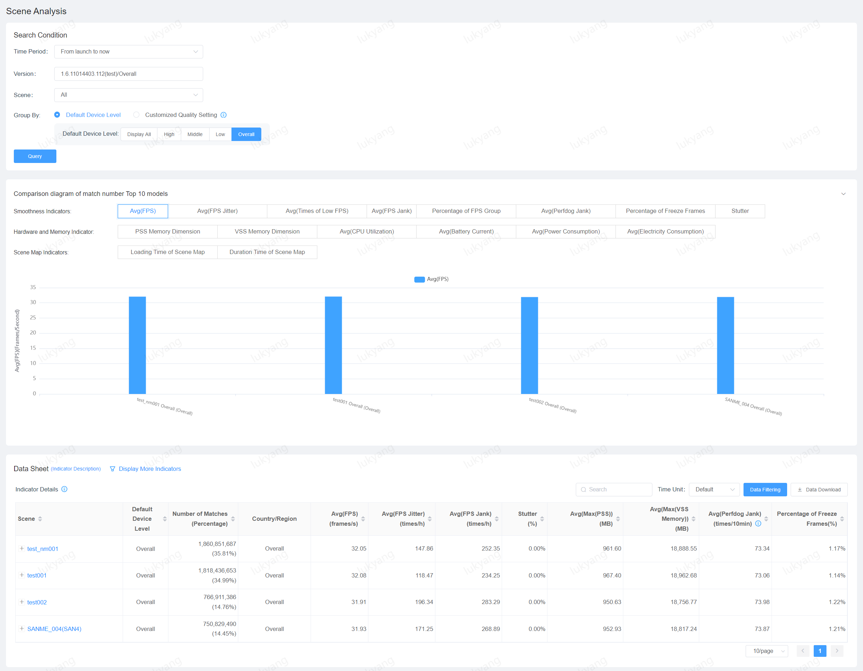Select Customized Quality Setting radio option
This screenshot has width=863, height=671.
coord(136,115)
